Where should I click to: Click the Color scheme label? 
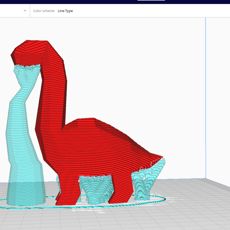pos(44,11)
